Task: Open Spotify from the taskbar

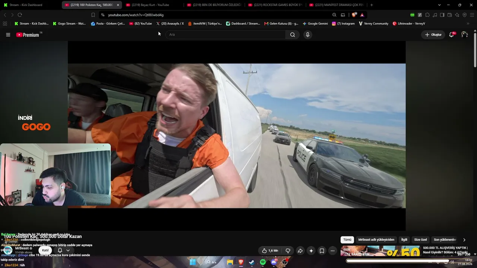Action: coord(263,262)
